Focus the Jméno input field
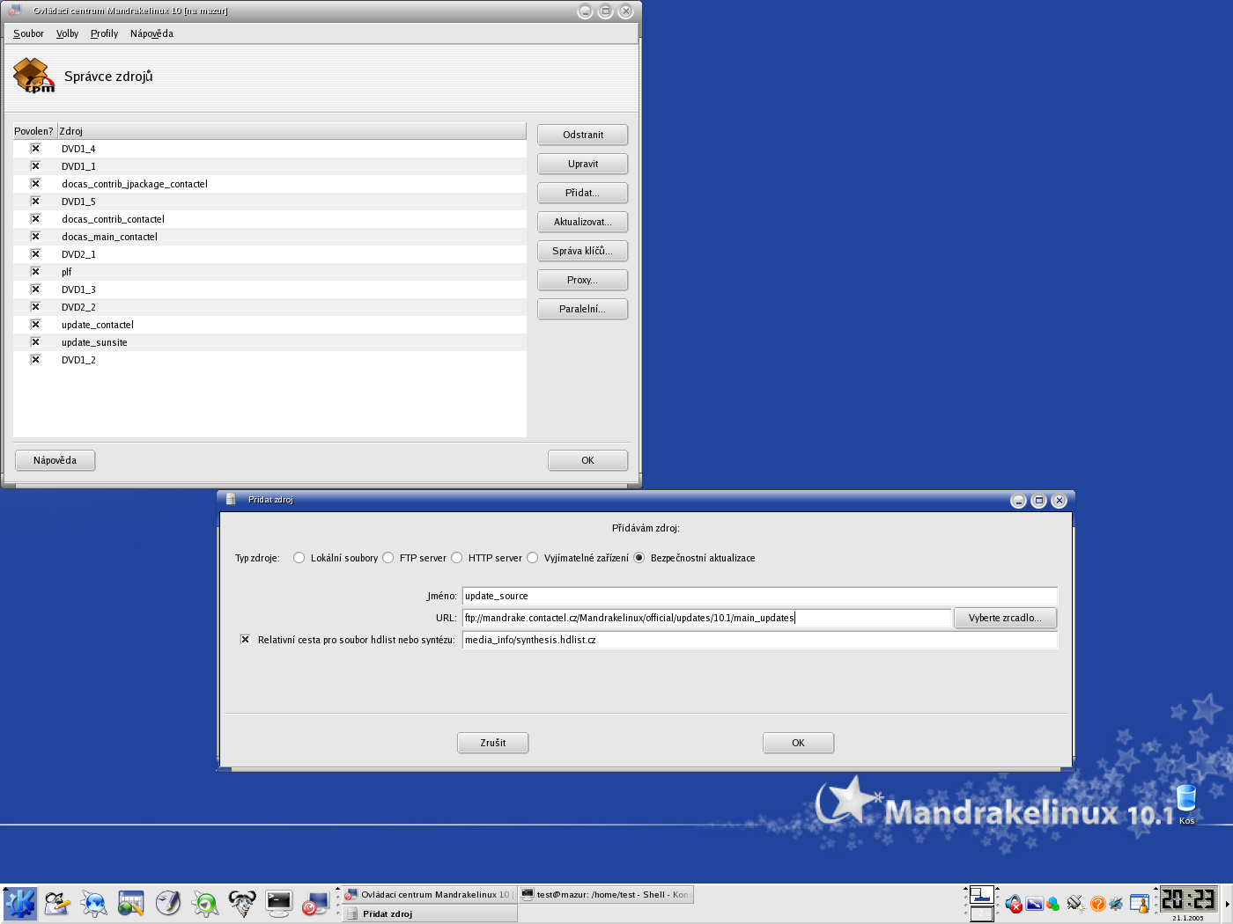The height and width of the screenshot is (924, 1233). (760, 596)
